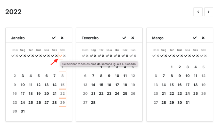Deselect all Wednesdays in Janeiro
The image size is (215, 125).
(41, 56)
